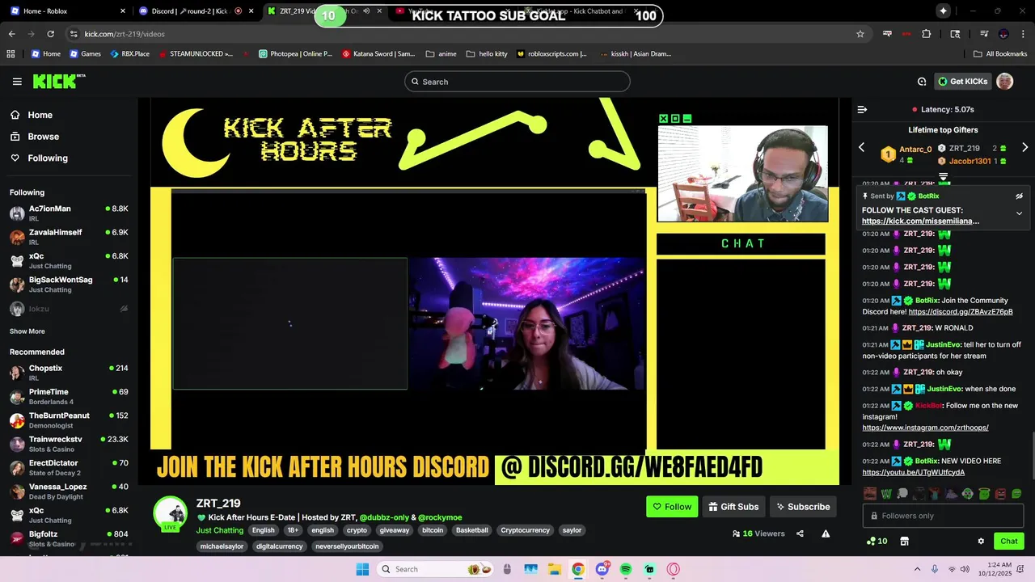Open the youtu.be new video link
The height and width of the screenshot is (582, 1035).
pyautogui.click(x=913, y=472)
